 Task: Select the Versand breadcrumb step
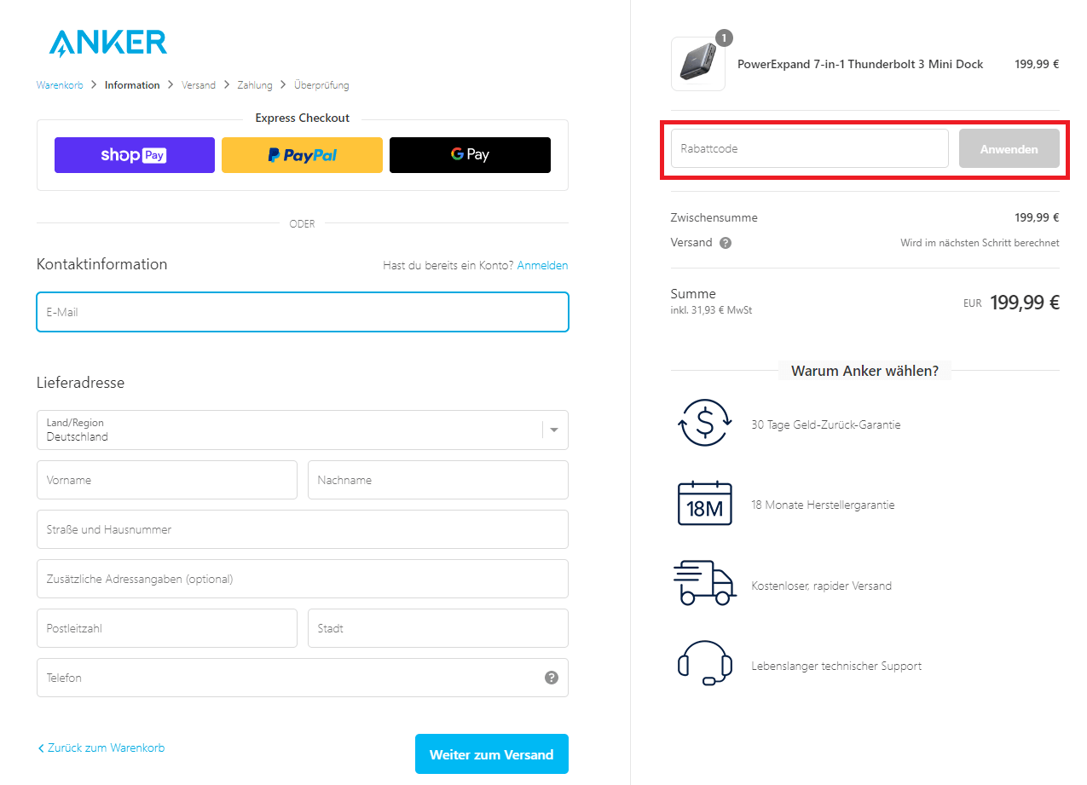(x=199, y=85)
